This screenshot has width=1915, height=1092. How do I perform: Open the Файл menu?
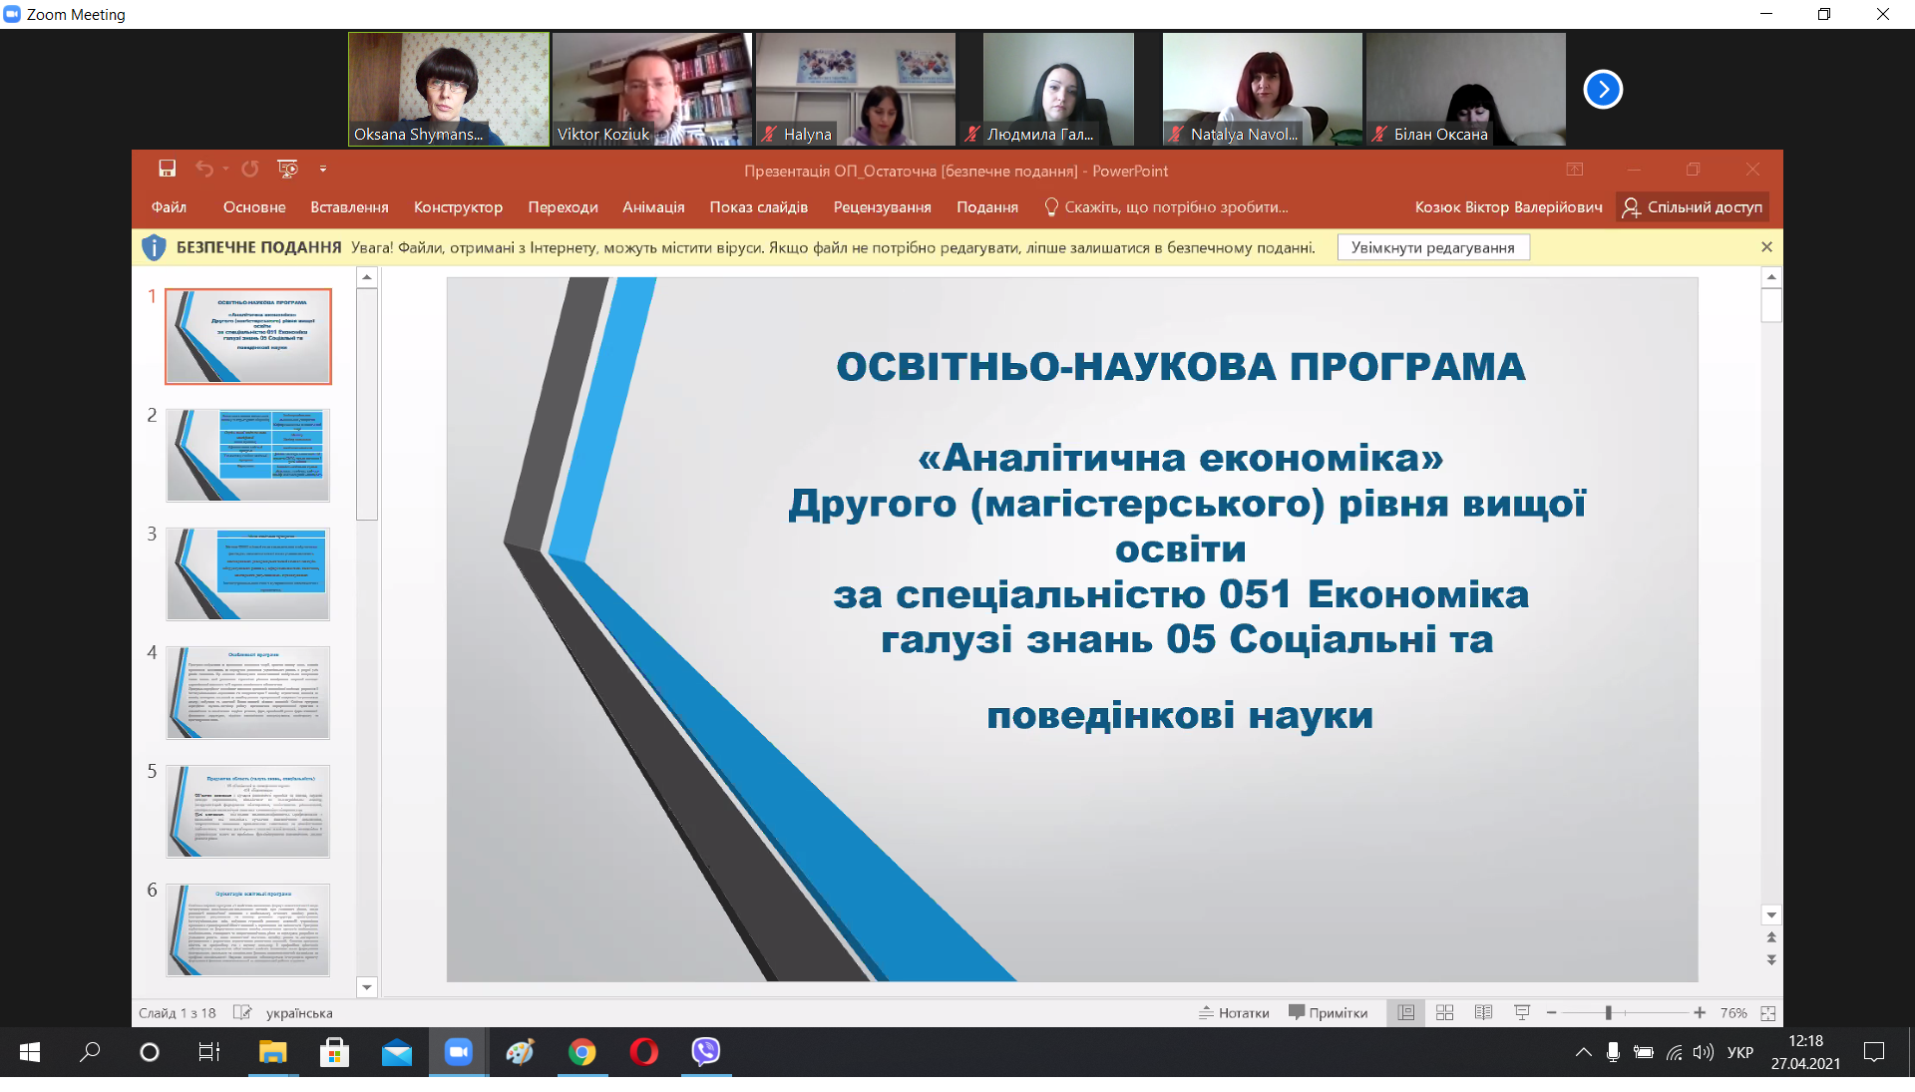coord(169,207)
